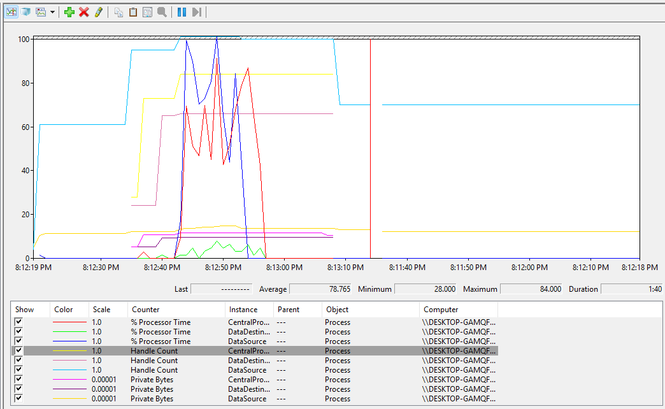Click blue color line of DataSource Processor Time
Screen dimensions: 665x409
click(69, 341)
